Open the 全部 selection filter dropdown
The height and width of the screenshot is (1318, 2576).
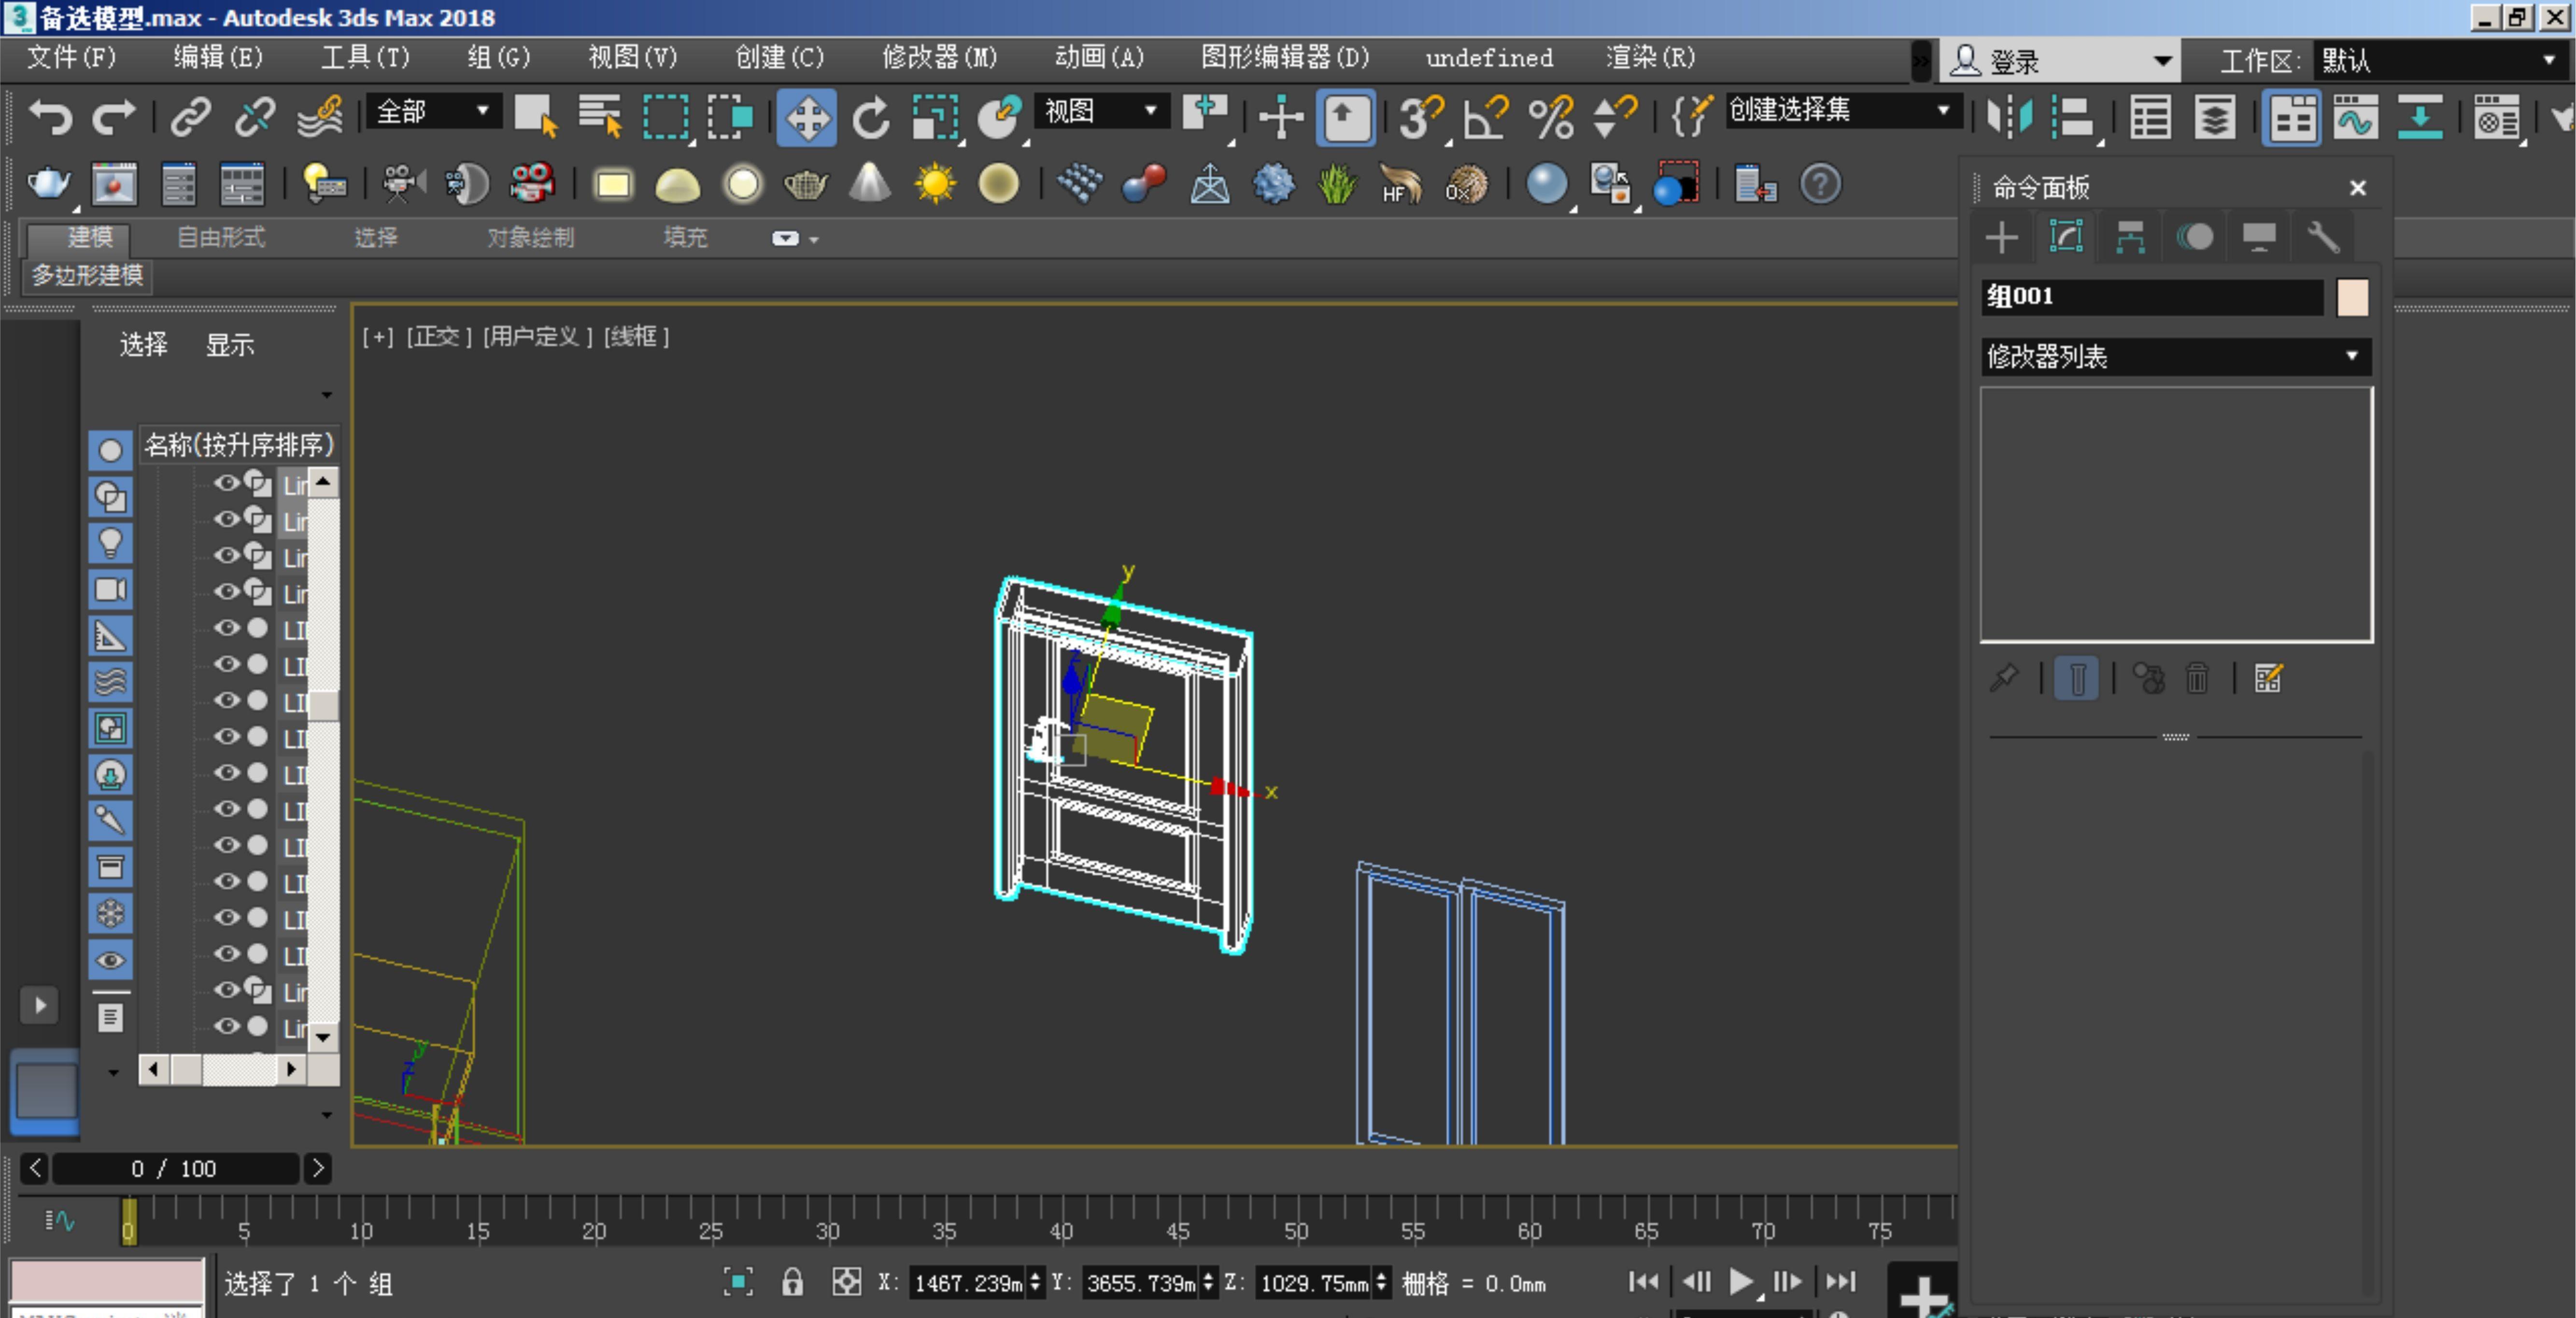click(x=433, y=111)
